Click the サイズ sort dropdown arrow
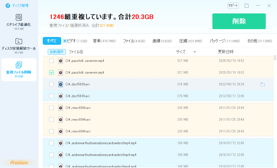This screenshot has width=277, height=168. pyautogui.click(x=194, y=52)
